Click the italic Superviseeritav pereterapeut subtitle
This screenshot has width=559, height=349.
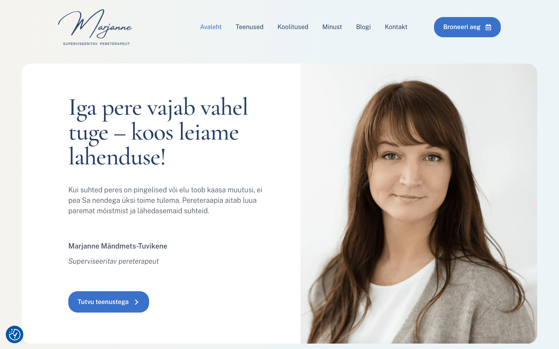tap(113, 261)
